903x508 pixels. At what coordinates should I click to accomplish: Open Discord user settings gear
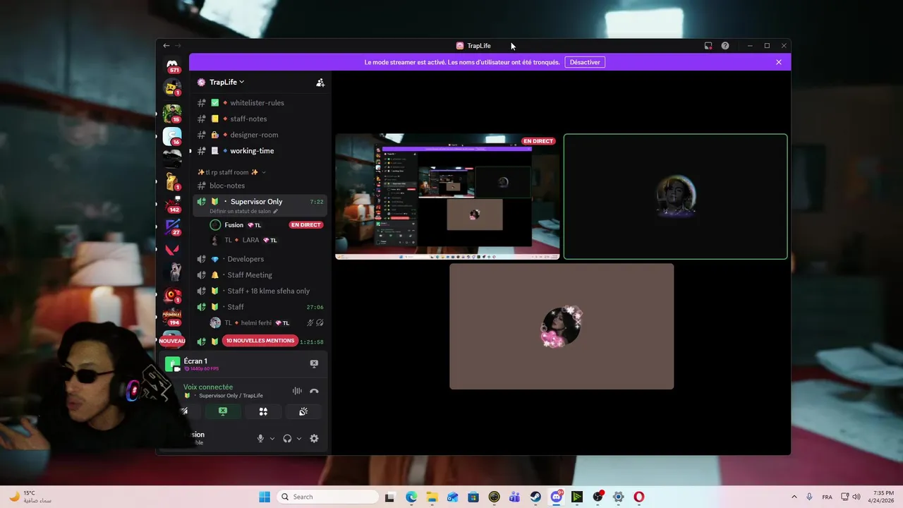click(x=314, y=438)
